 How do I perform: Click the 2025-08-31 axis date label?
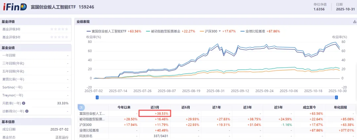216,91
